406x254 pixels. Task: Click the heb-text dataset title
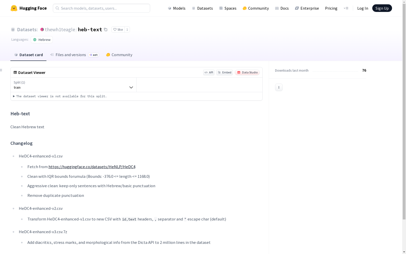(90, 29)
